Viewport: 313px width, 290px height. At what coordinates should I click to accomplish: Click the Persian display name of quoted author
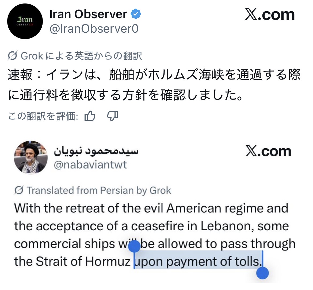point(96,151)
